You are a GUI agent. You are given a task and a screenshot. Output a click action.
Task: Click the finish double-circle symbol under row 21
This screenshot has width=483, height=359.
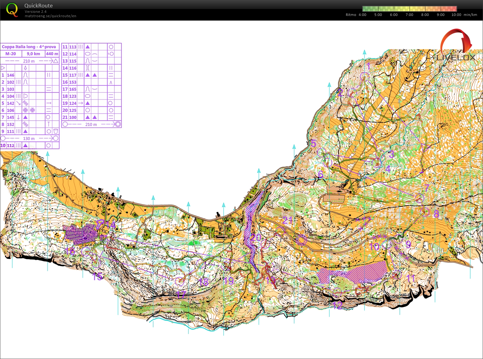(x=118, y=124)
